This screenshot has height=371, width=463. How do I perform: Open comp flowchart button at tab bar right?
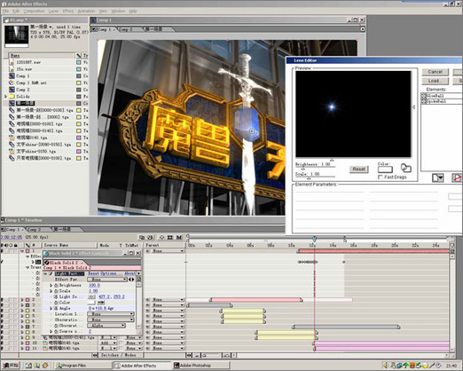click(x=363, y=29)
